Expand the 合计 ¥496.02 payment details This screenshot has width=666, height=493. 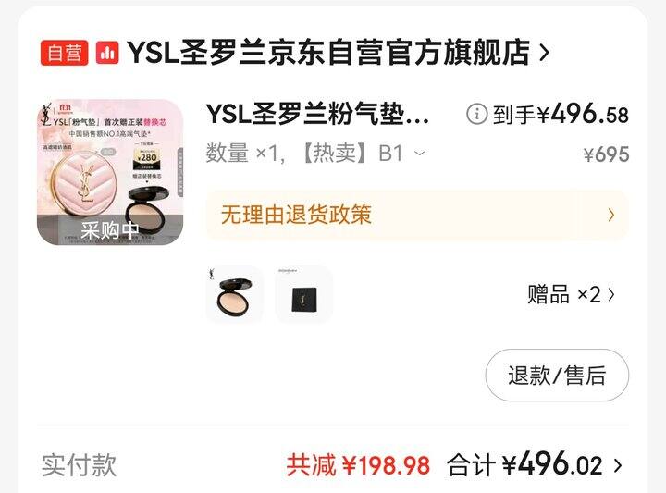(x=535, y=464)
